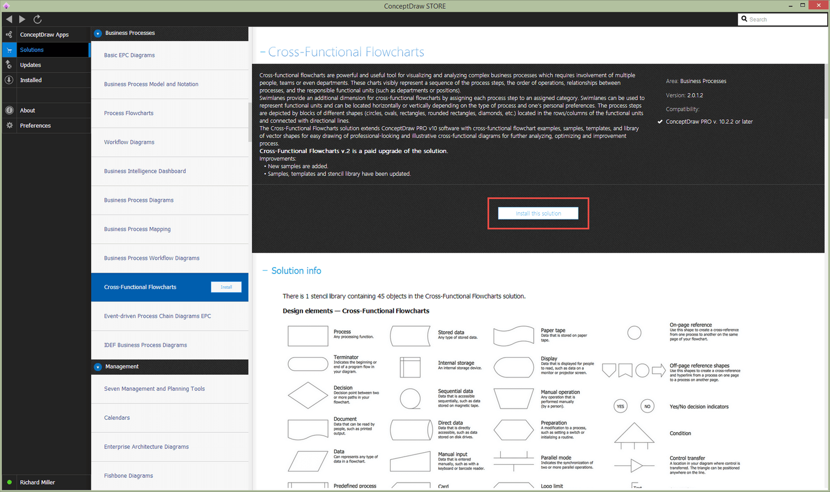Click the Parallel mode shape
Viewport: 830px width, 492px height.
tap(513, 461)
